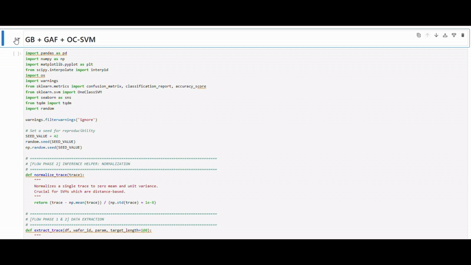This screenshot has width=471, height=265.
Task: Click the OneClassSVM import line
Action: (x=64, y=92)
